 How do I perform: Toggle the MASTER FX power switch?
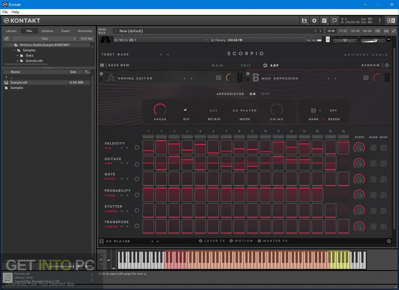click(259, 241)
